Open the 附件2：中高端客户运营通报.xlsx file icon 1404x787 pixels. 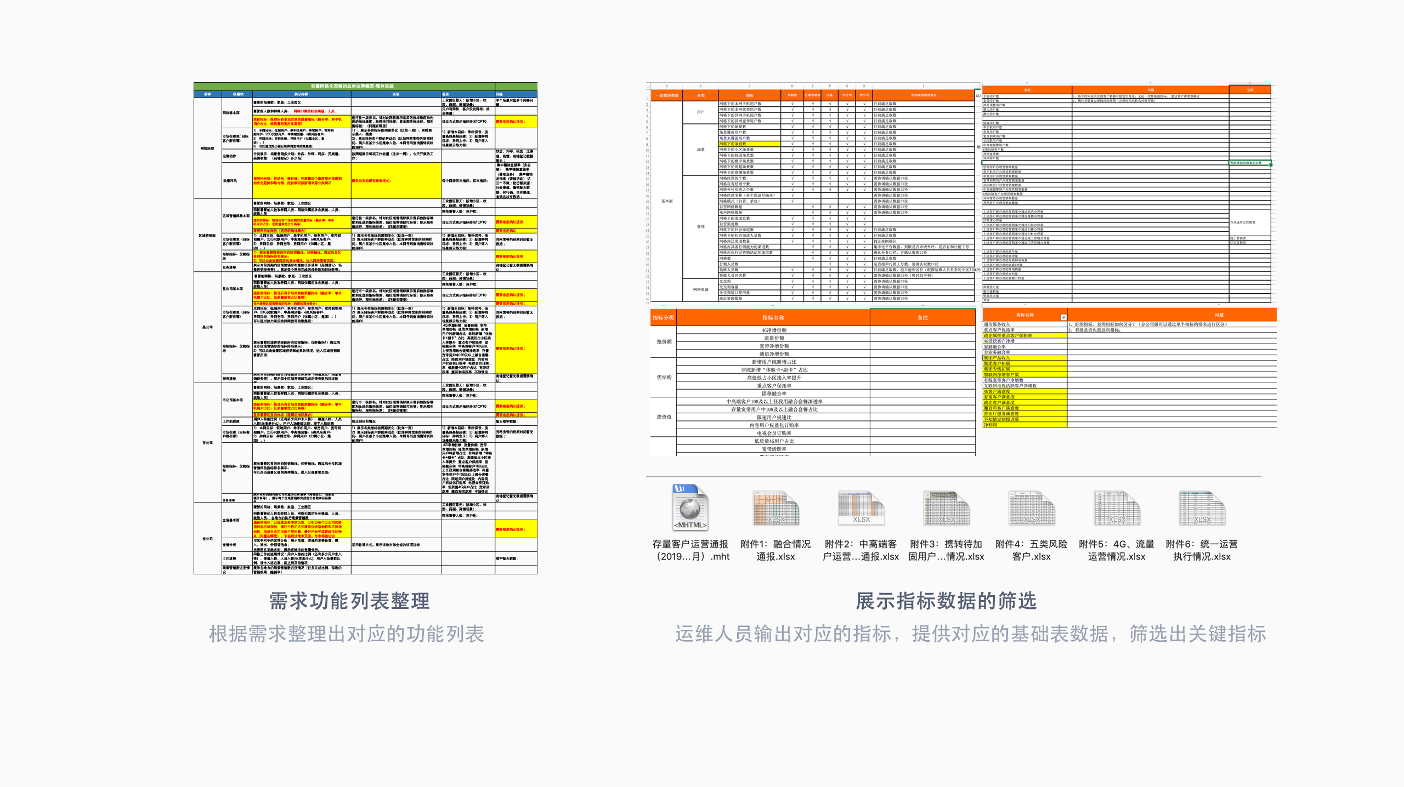(860, 508)
